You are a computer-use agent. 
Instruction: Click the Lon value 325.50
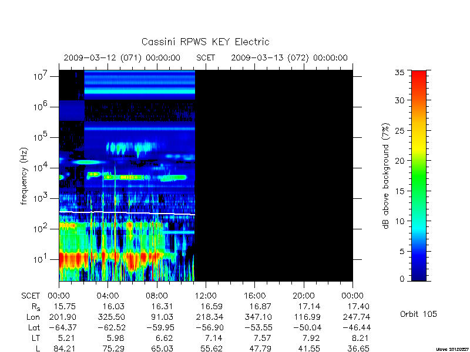(x=111, y=317)
